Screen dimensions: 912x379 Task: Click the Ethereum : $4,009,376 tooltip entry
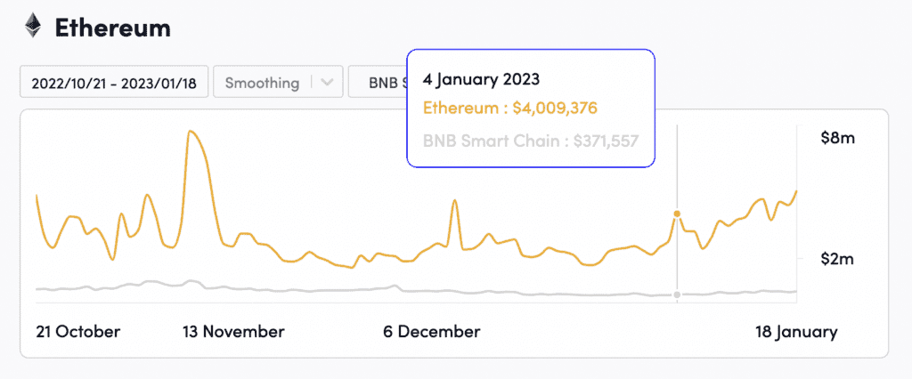click(x=509, y=108)
